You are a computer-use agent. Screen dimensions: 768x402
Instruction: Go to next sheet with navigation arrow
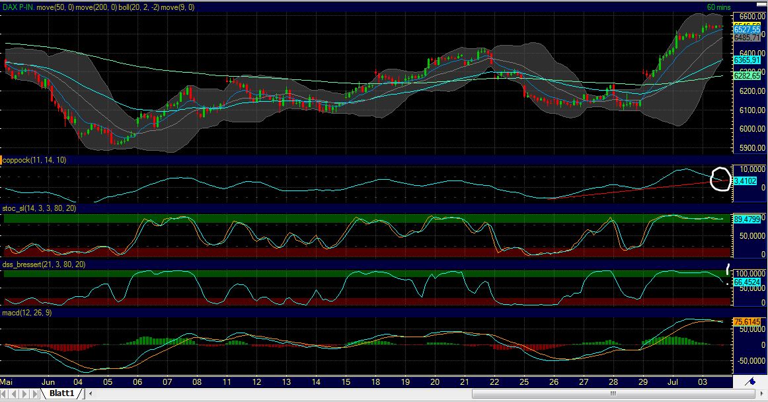pyautogui.click(x=25, y=393)
